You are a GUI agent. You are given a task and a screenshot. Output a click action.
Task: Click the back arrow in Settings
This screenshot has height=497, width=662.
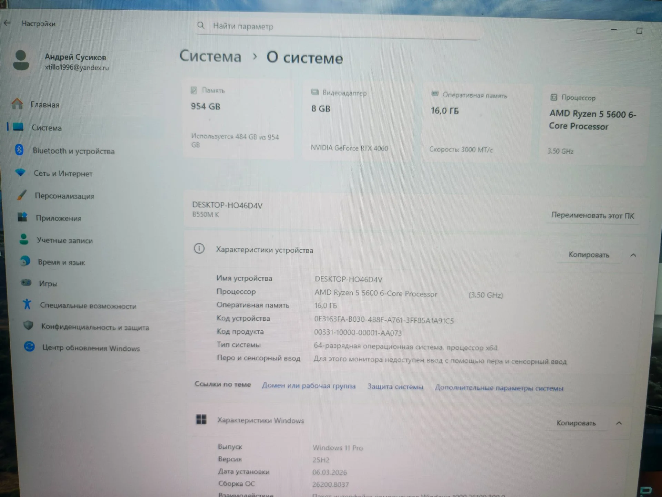click(x=7, y=23)
